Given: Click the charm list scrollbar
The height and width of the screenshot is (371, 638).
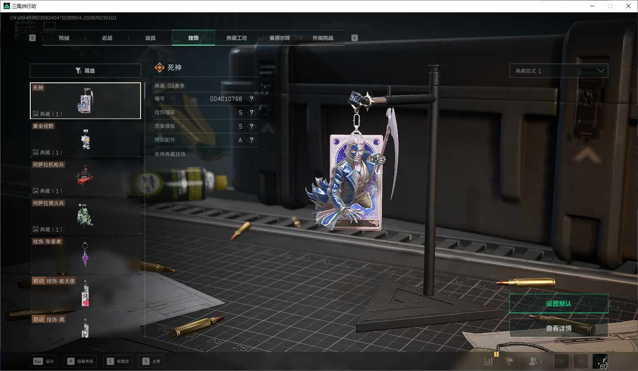Looking at the screenshot, I should (145, 91).
